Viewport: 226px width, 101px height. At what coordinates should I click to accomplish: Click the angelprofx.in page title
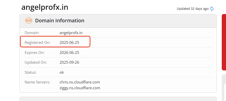[x=45, y=7]
